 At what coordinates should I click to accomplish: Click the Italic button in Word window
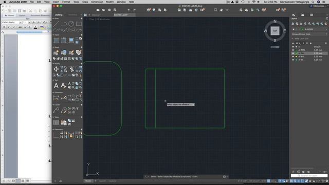(9, 27)
